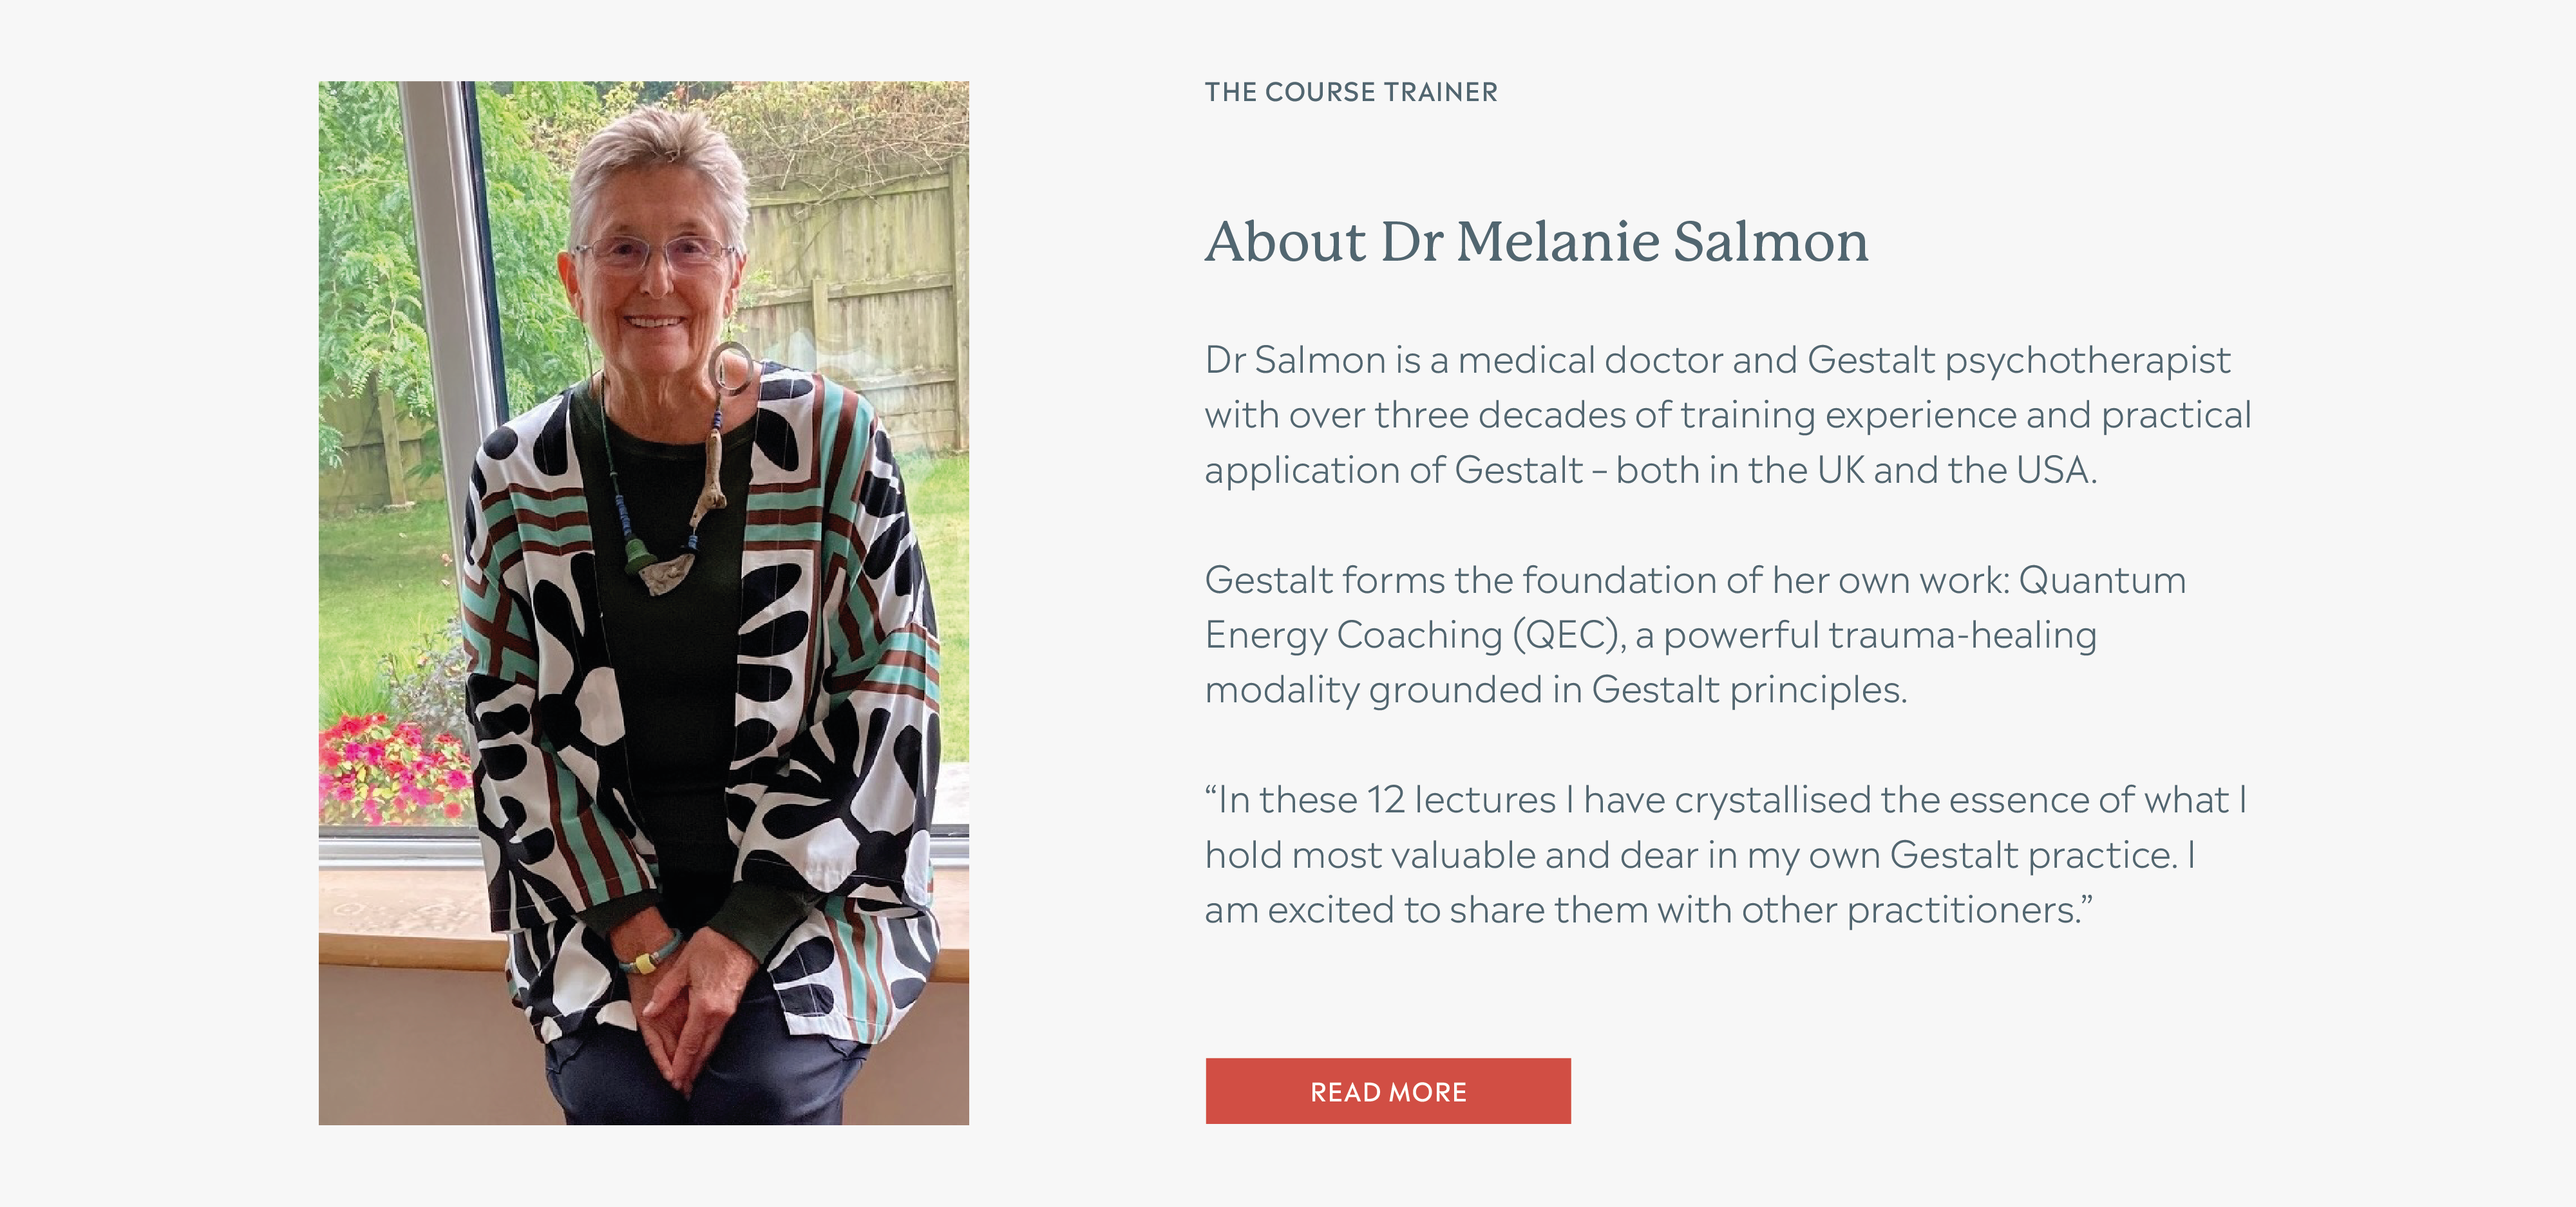This screenshot has height=1207, width=2576.
Task: Click the phrase trauma-healing in the second paragraph
Action: tap(1963, 635)
